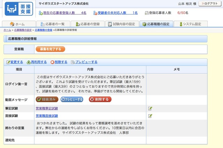Click the red delete icon beside 削除する link
Image resolution: width=223 pixels, height=148 pixels.
tap(52, 62)
